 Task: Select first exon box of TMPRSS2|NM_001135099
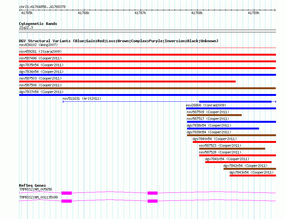(67, 201)
